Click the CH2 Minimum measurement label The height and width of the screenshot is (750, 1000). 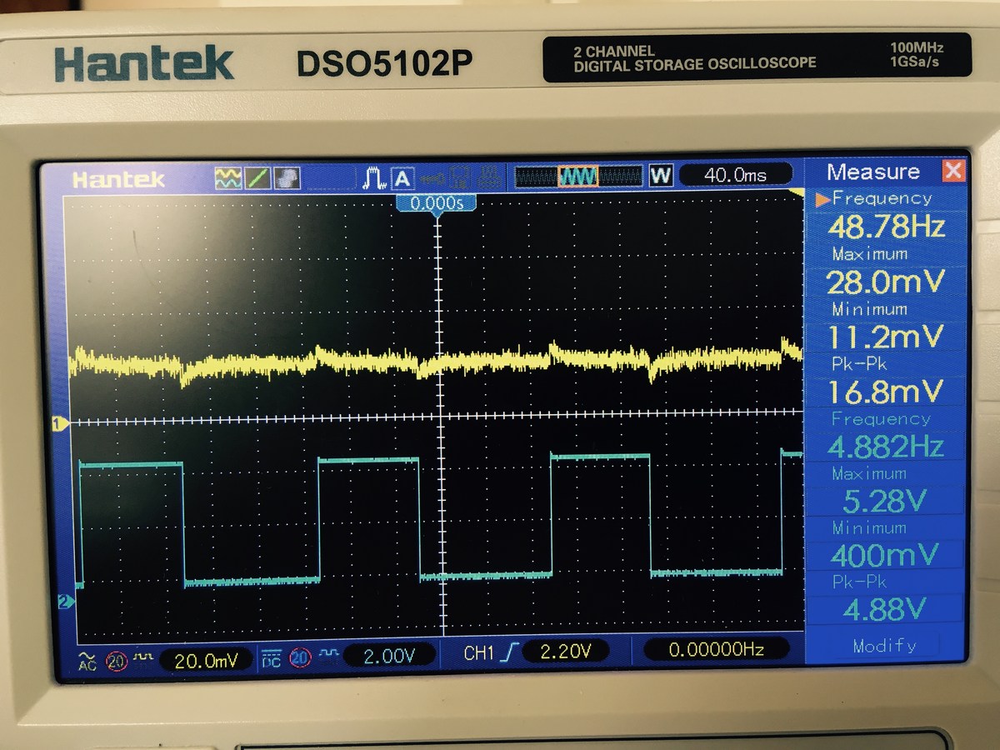[868, 527]
